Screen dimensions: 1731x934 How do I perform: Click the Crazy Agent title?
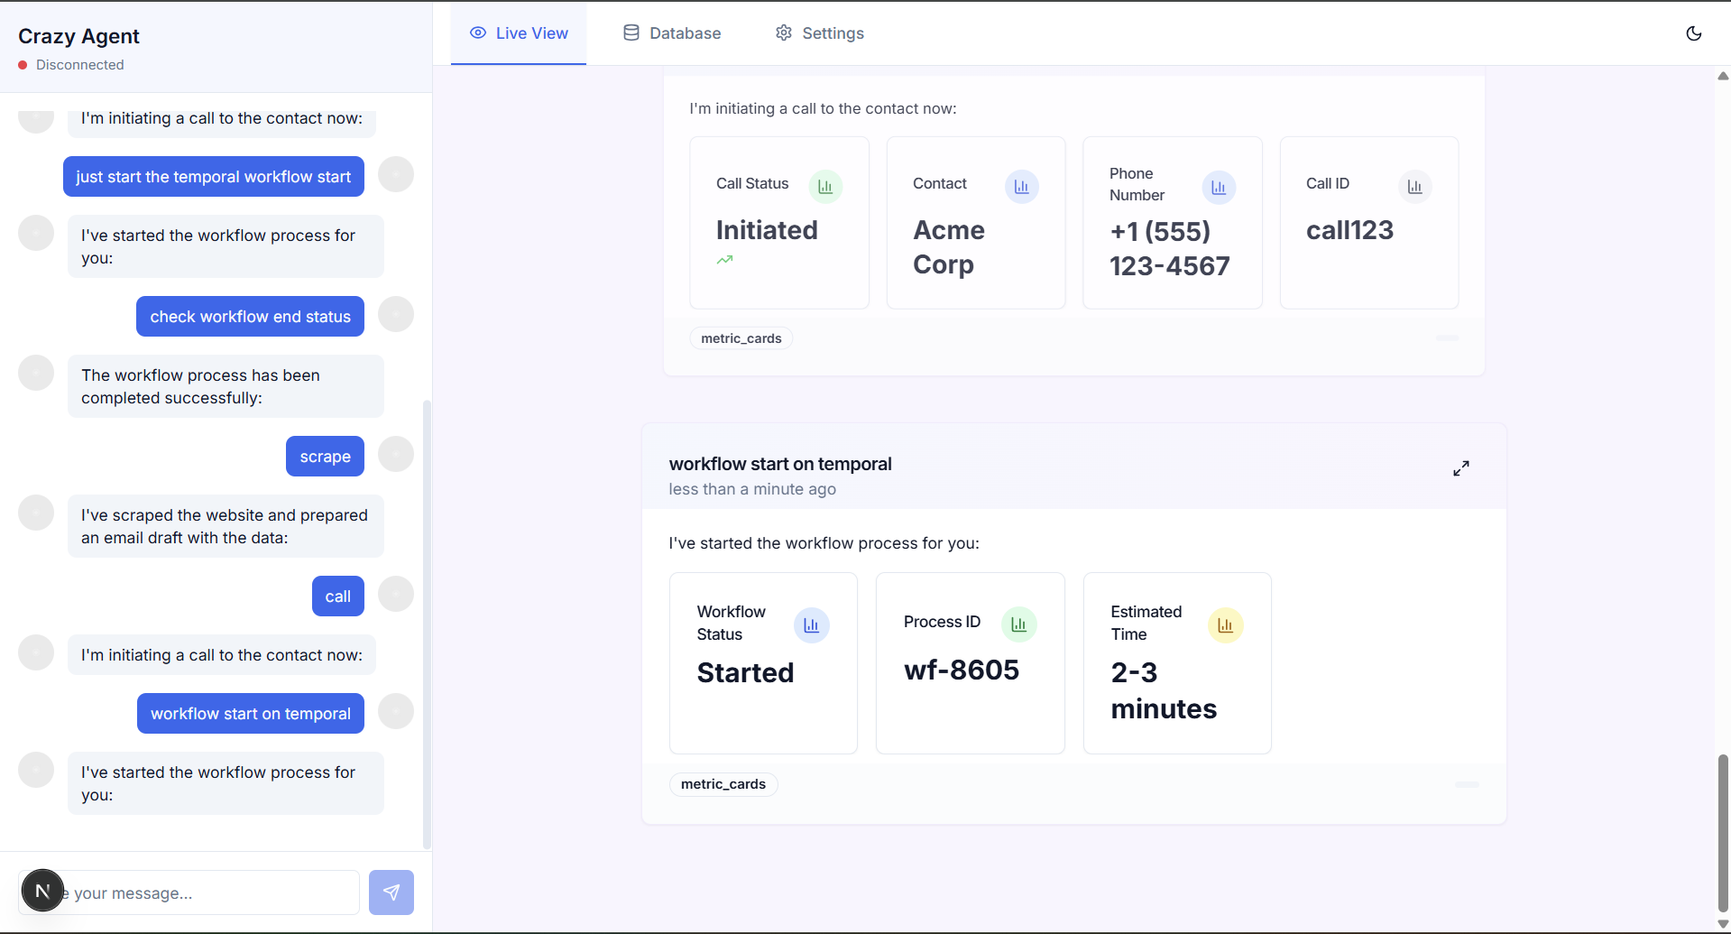(78, 36)
